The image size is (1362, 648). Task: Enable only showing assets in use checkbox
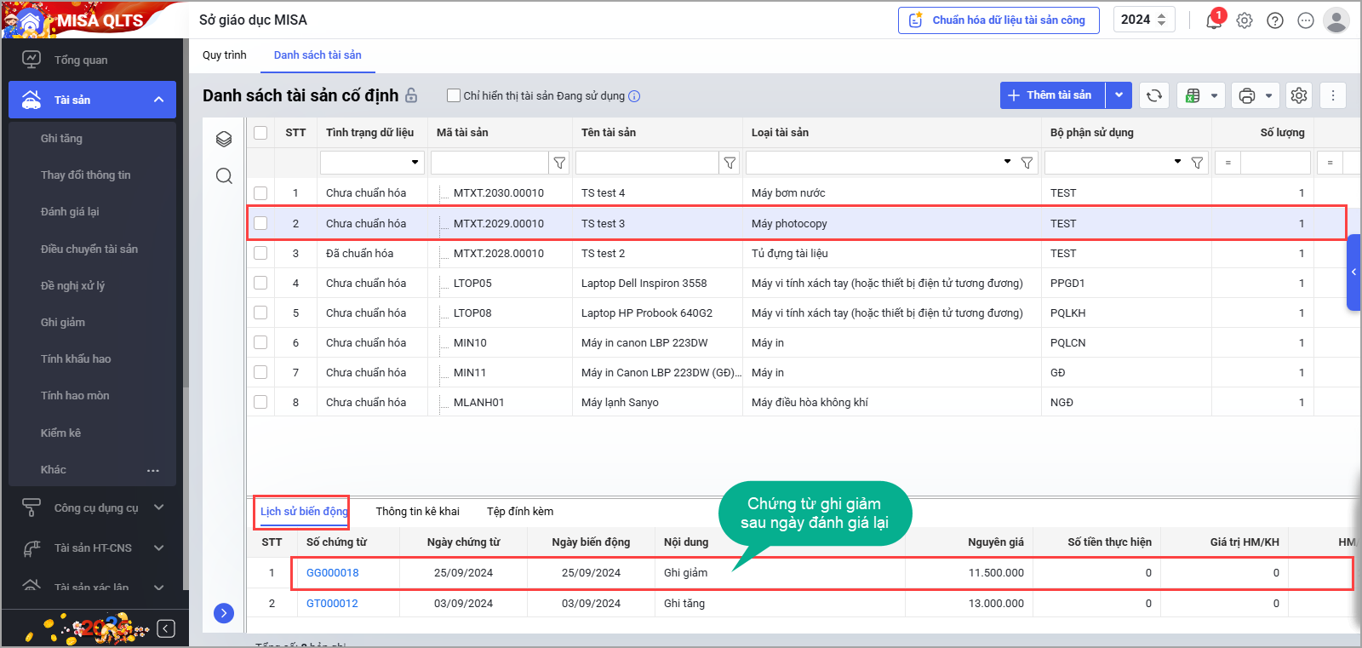tap(454, 95)
